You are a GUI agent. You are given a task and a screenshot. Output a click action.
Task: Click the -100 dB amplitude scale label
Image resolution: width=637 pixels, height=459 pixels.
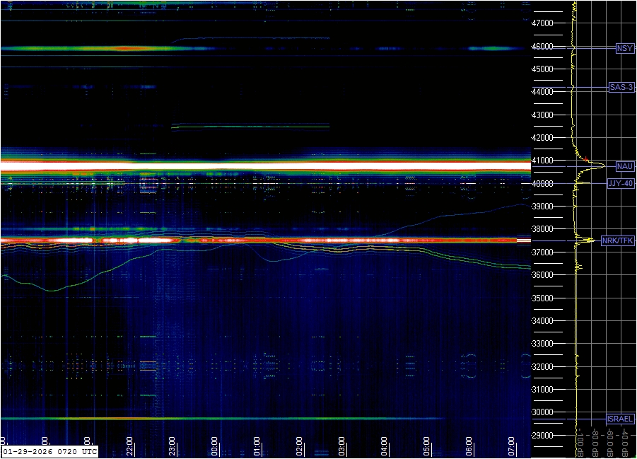580,441
